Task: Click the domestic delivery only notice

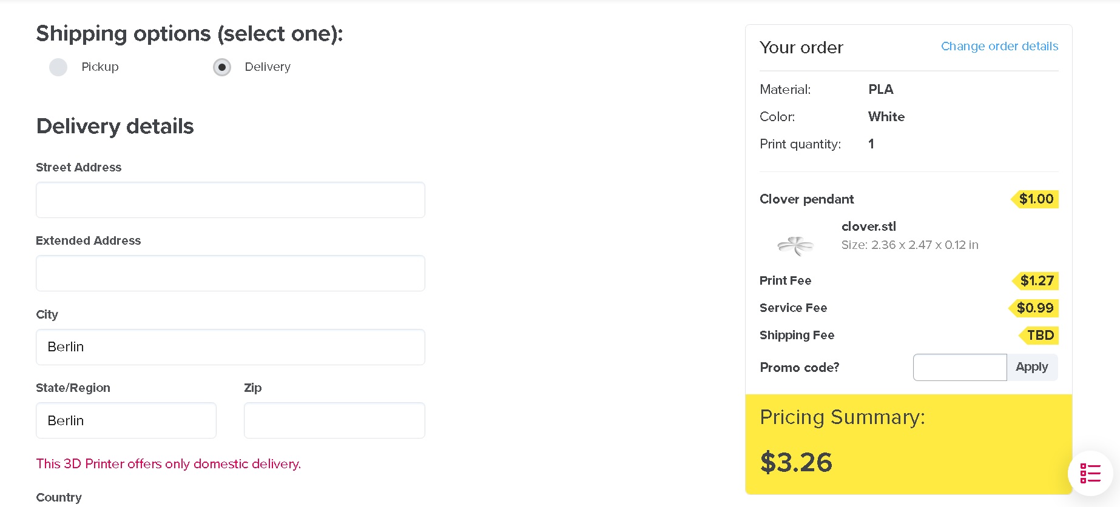Action: [x=169, y=464]
